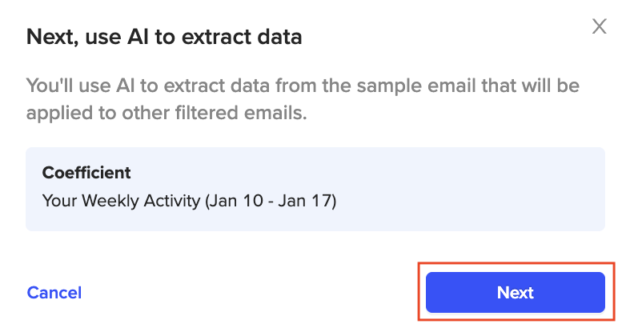Proceed to the next step with Next
Image resolution: width=634 pixels, height=336 pixels.
click(515, 292)
